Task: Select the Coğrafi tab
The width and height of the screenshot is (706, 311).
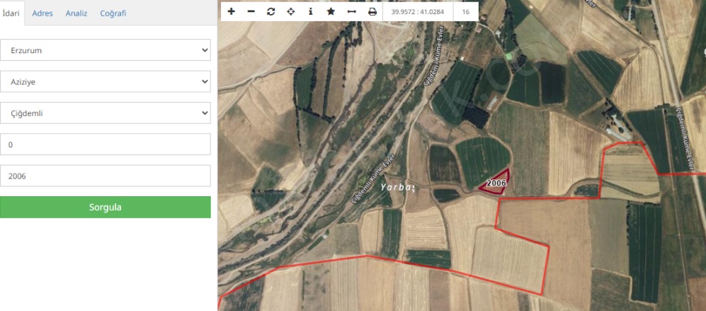Action: [113, 13]
